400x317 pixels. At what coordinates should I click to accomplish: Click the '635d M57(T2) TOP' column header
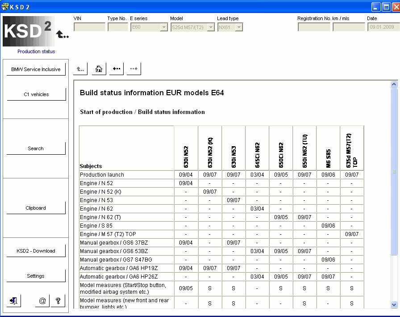click(x=352, y=151)
